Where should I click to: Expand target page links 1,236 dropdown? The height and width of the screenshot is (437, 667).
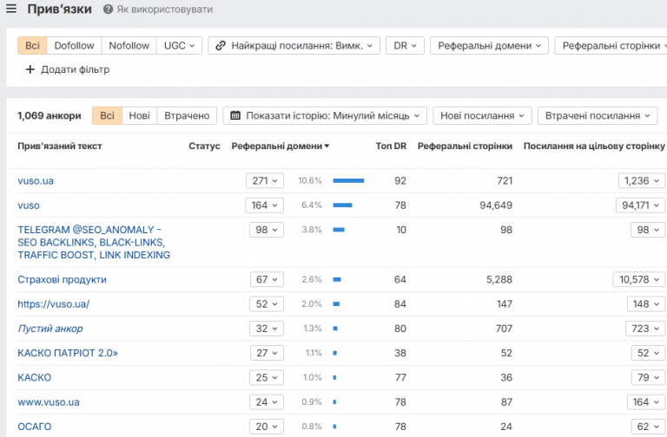click(642, 181)
